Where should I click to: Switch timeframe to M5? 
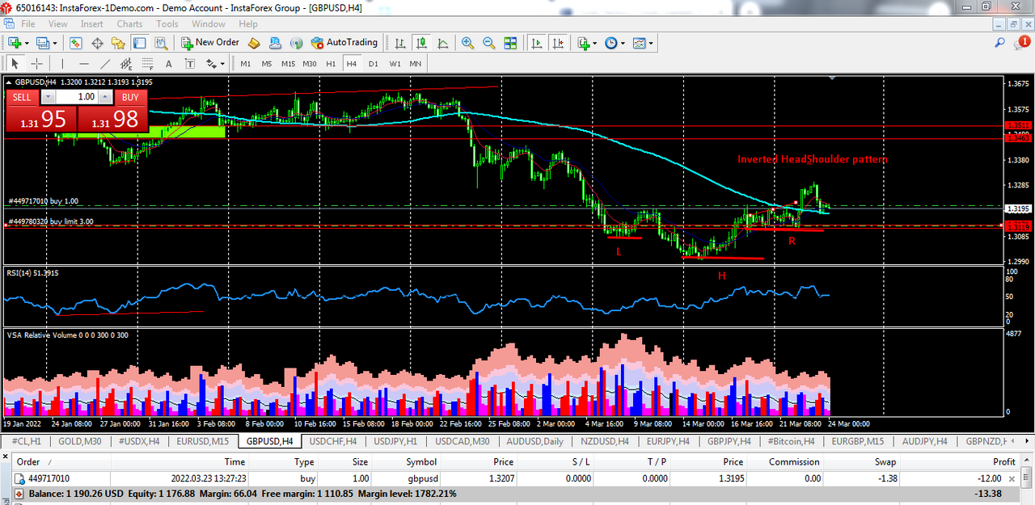267,63
